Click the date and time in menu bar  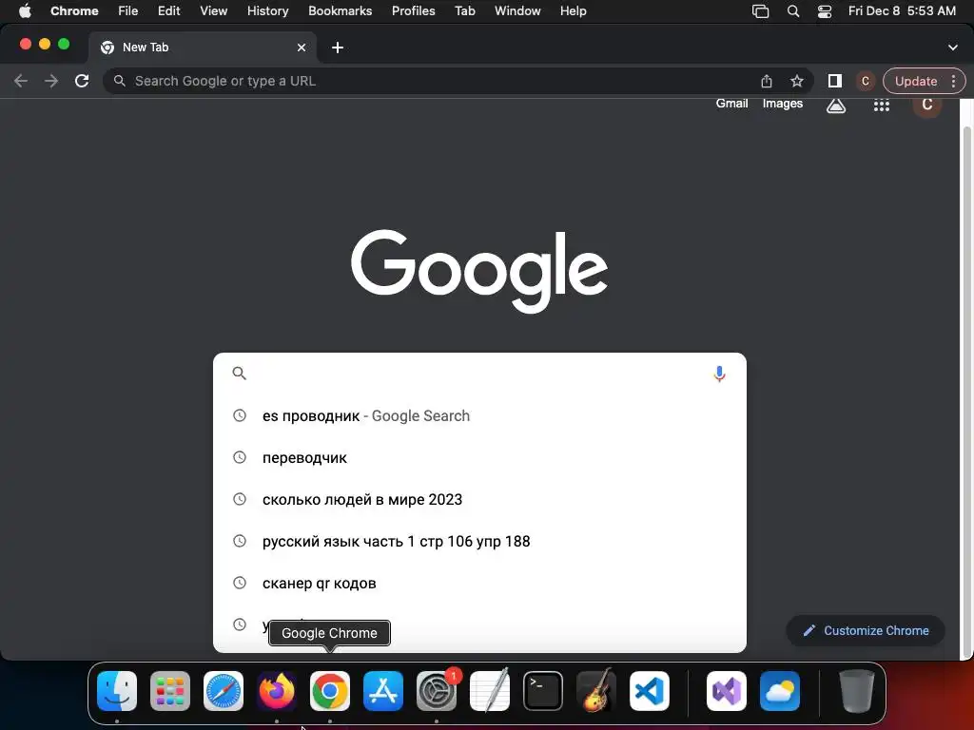point(902,10)
